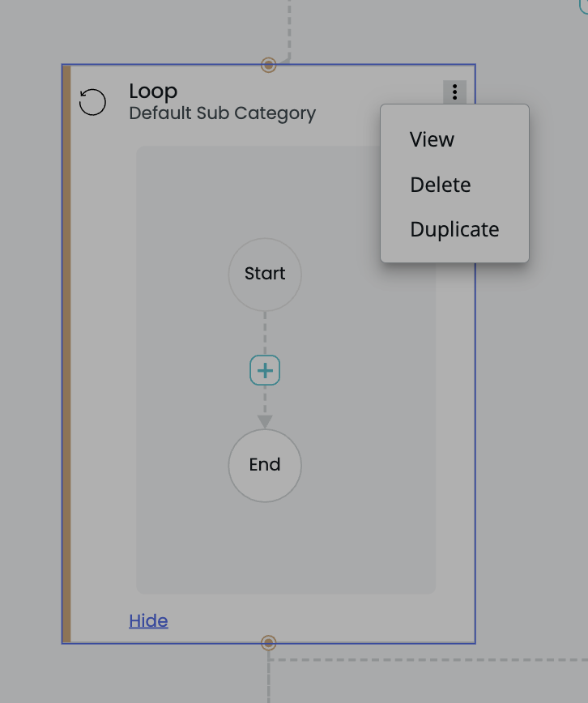Image resolution: width=588 pixels, height=703 pixels.
Task: Add a step with the plus icon
Action: coord(265,371)
